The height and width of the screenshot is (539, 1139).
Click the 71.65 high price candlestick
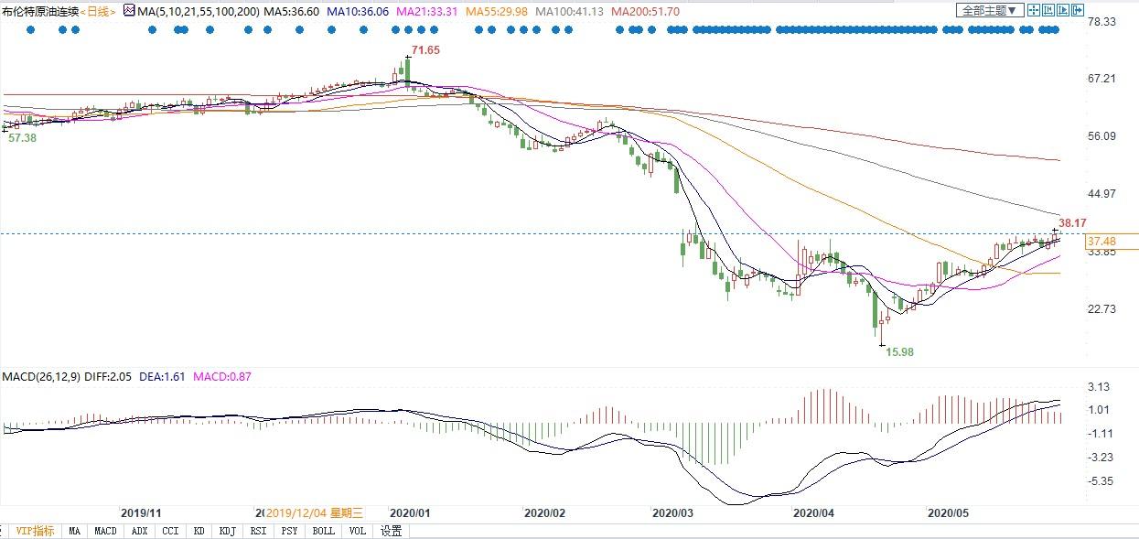[407, 70]
